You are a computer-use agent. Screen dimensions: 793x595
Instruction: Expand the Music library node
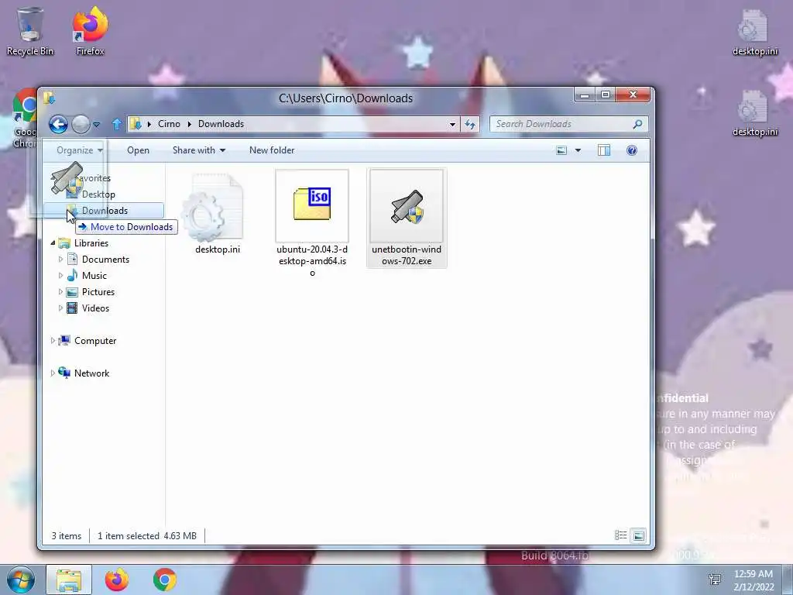[60, 276]
